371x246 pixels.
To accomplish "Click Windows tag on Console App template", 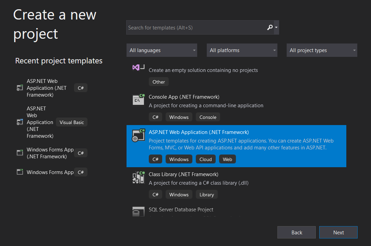I will click(179, 117).
